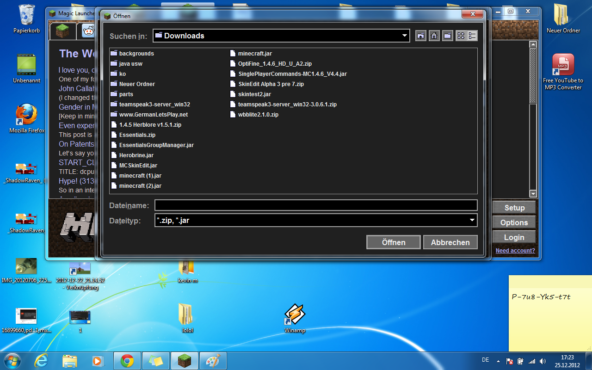Screen dimensions: 592x370
Task: Select minecraft.jar in the file list
Action: (255, 54)
